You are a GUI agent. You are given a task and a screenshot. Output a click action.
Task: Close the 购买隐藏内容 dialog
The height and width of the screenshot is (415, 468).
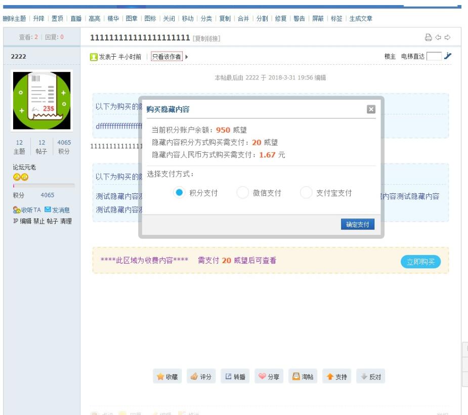click(371, 109)
